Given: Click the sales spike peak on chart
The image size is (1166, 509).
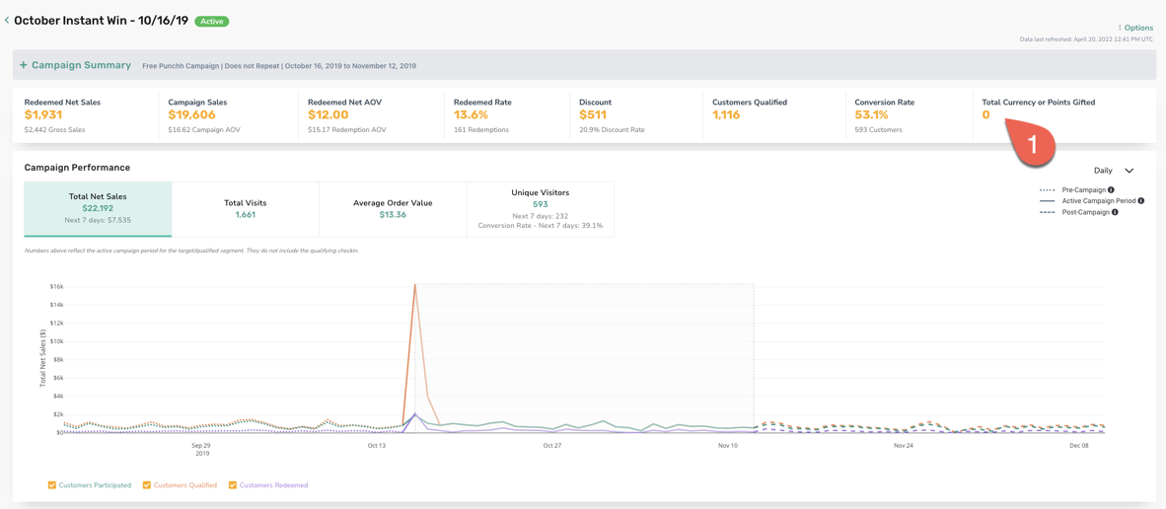Looking at the screenshot, I should 414,284.
